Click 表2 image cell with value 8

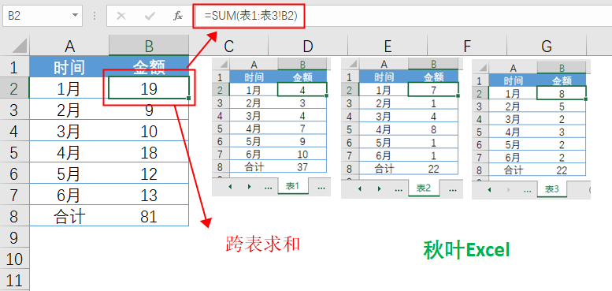coord(433,129)
